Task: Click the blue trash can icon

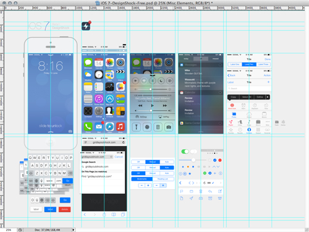Action: pyautogui.click(x=201, y=191)
